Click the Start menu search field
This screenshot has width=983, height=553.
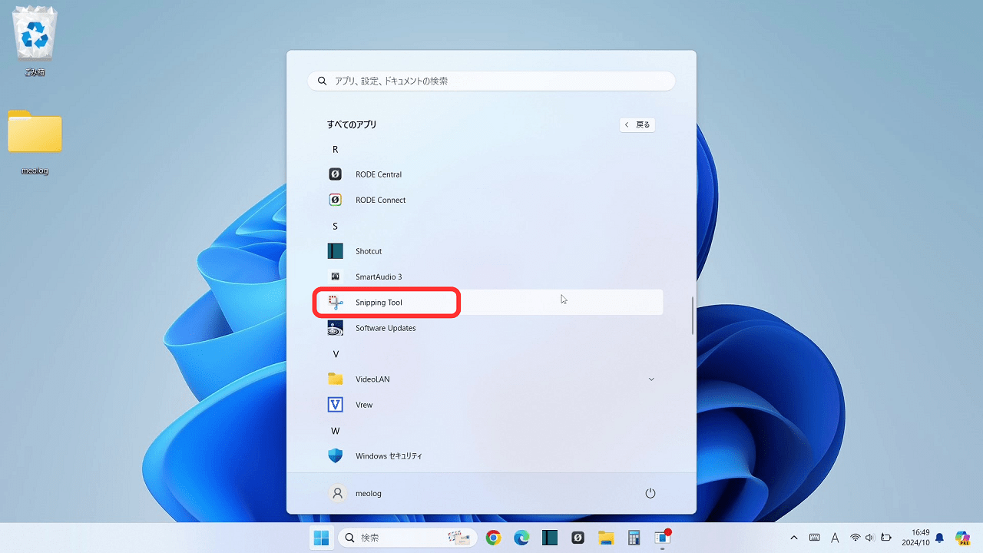tap(491, 81)
